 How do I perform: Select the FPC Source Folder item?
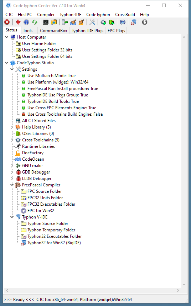(45, 191)
